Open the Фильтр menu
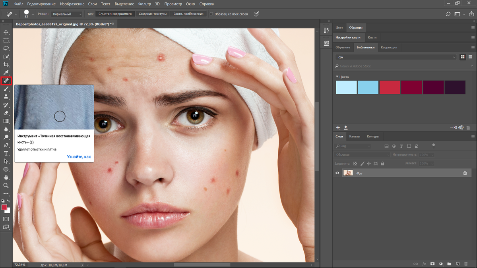This screenshot has width=477, height=268. [145, 4]
